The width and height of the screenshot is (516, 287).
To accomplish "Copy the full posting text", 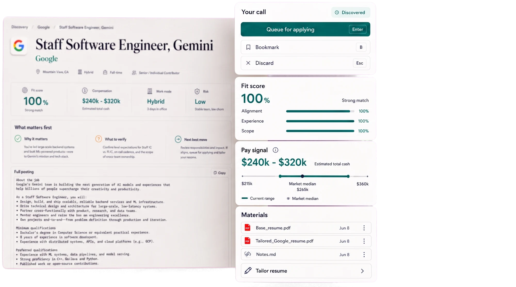I will point(220,173).
